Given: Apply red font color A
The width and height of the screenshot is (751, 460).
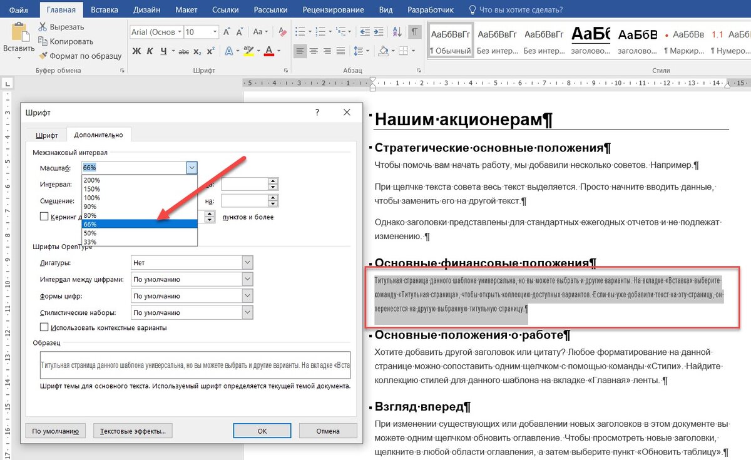Looking at the screenshot, I should point(270,51).
